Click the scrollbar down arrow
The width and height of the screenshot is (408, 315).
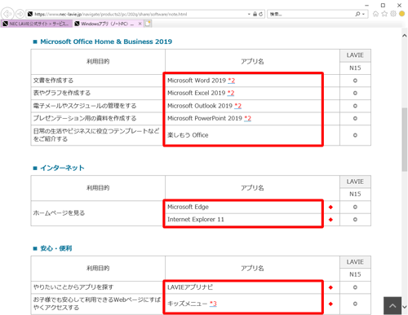click(405, 308)
